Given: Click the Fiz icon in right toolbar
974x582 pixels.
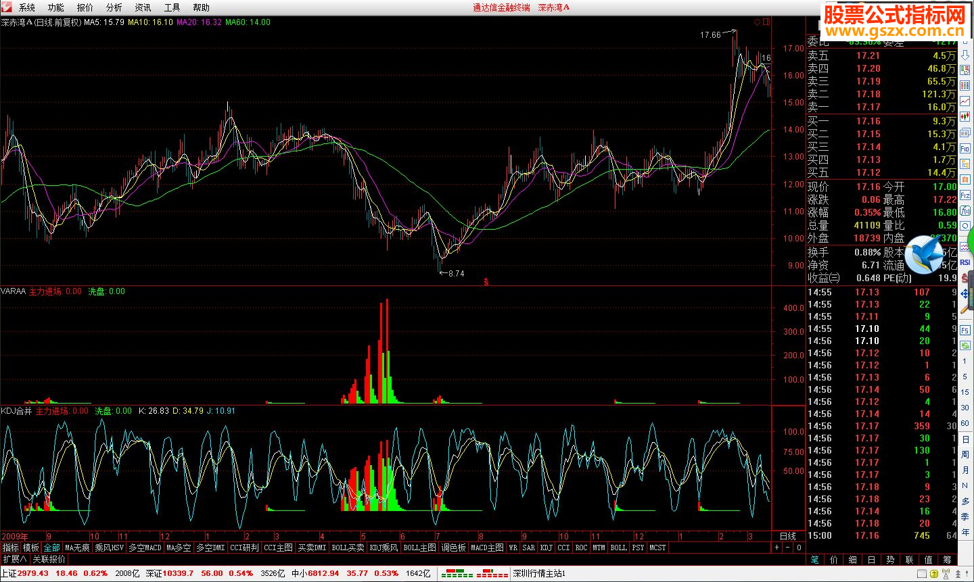Looking at the screenshot, I should (x=965, y=195).
